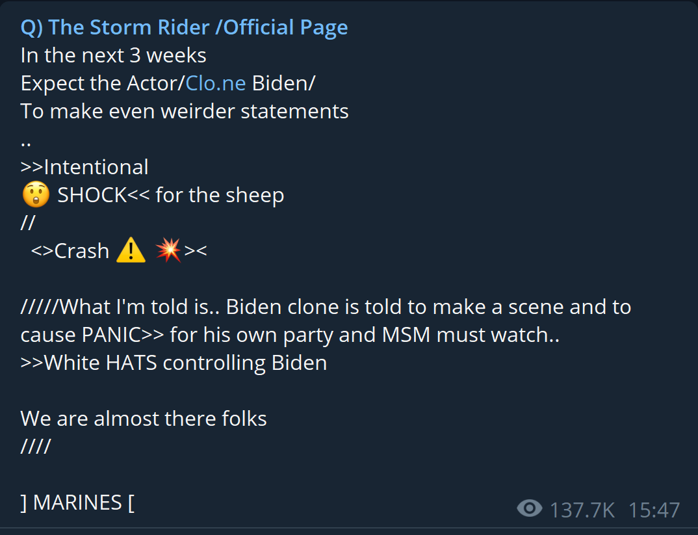Screen dimensions: 698x535
Task: Click the eye views icon
Action: [530, 509]
